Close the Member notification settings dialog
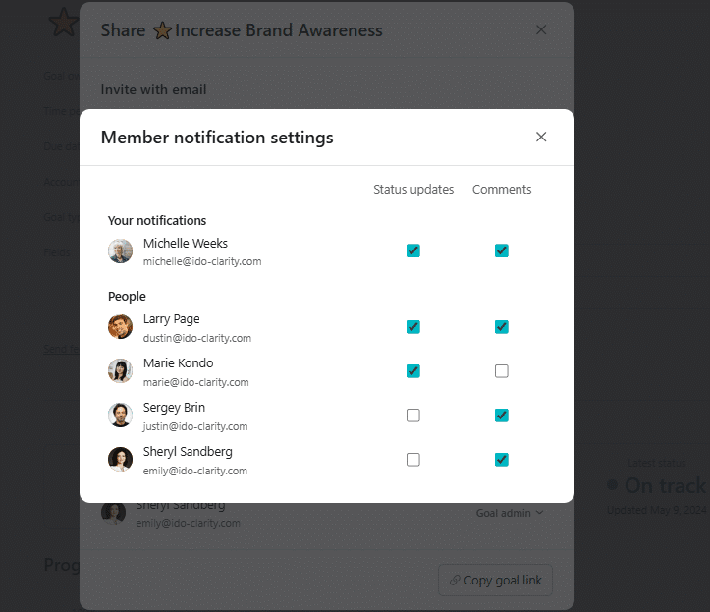The width and height of the screenshot is (710, 612). (541, 138)
